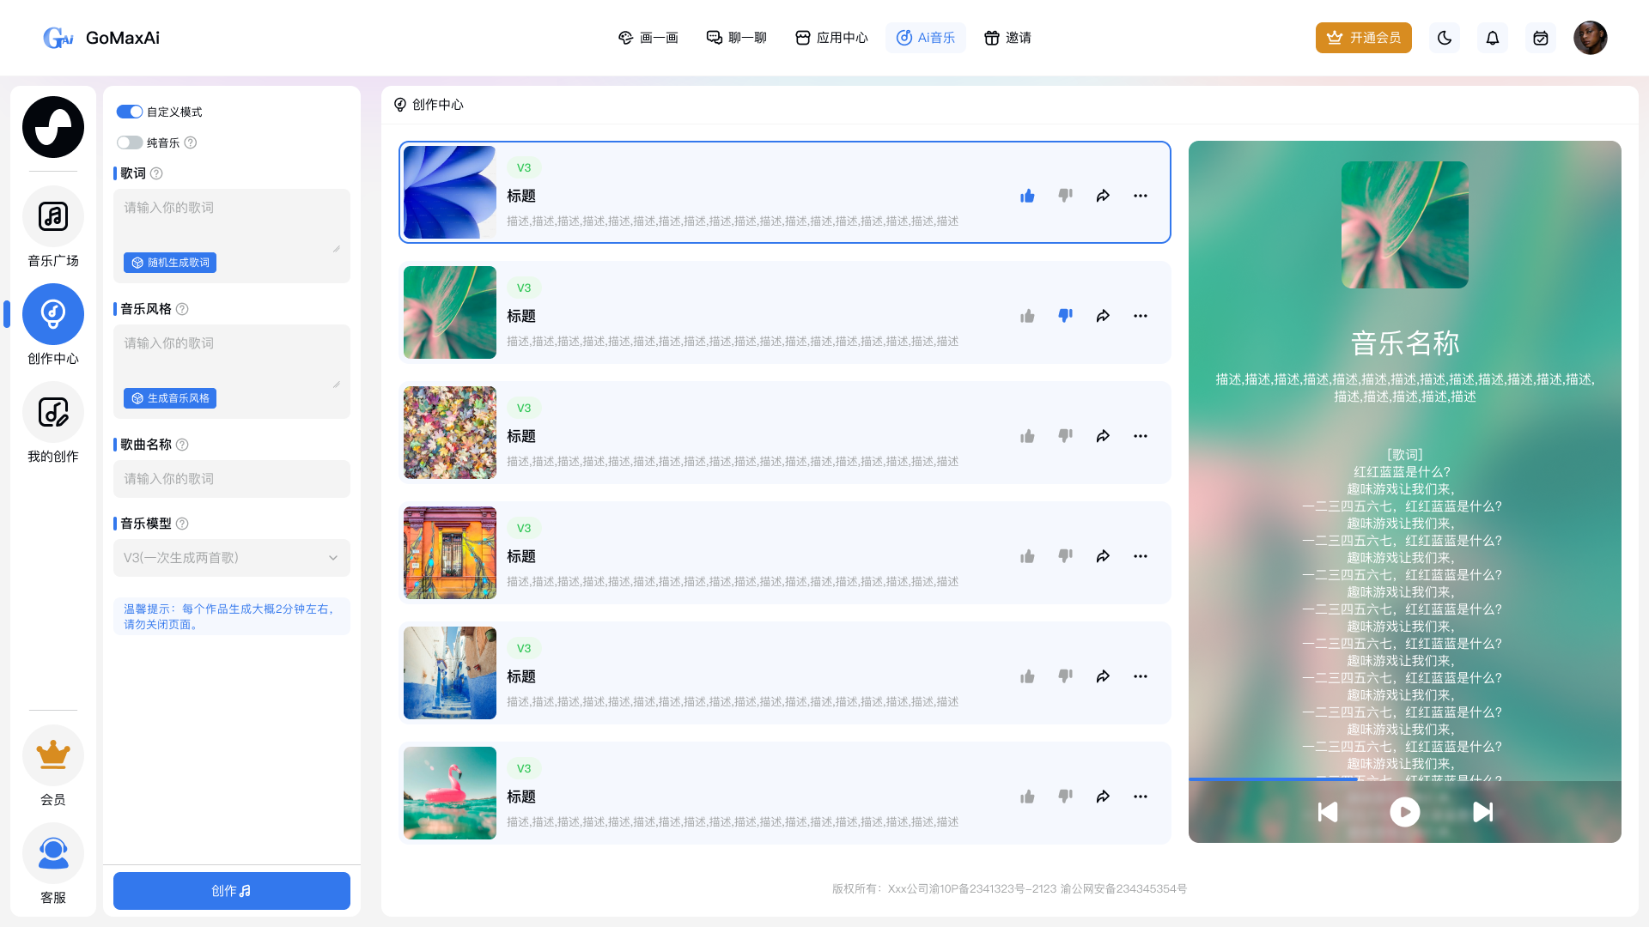Open 聊一聊 in top navigation
The width and height of the screenshot is (1649, 927).
pyautogui.click(x=737, y=38)
